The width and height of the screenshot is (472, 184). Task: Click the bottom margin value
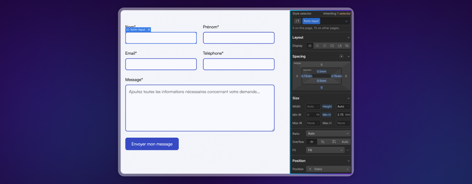tap(321, 88)
